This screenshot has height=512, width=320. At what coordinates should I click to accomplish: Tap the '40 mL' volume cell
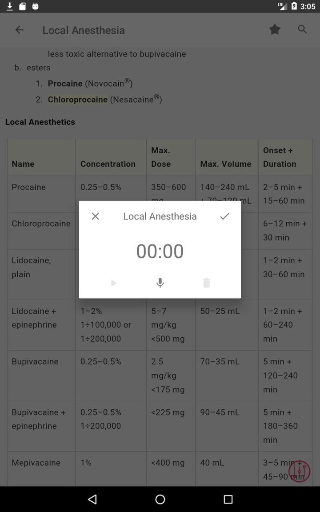pos(227,469)
